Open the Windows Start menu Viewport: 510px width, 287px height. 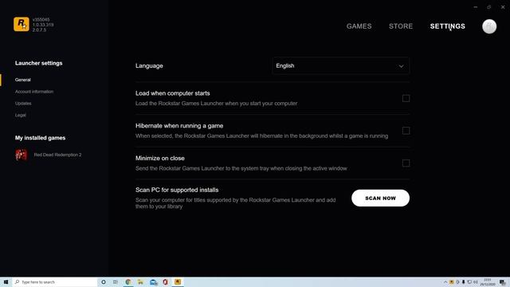coord(6,282)
